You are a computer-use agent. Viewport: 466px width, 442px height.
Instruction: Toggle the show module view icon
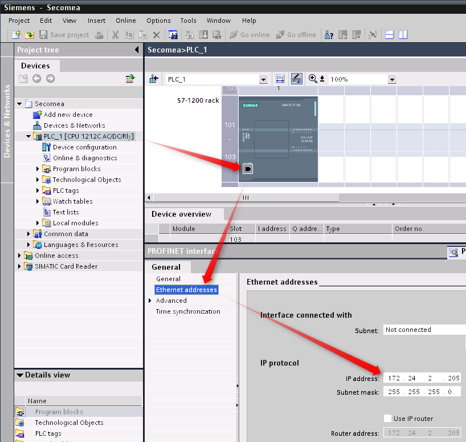[x=297, y=79]
